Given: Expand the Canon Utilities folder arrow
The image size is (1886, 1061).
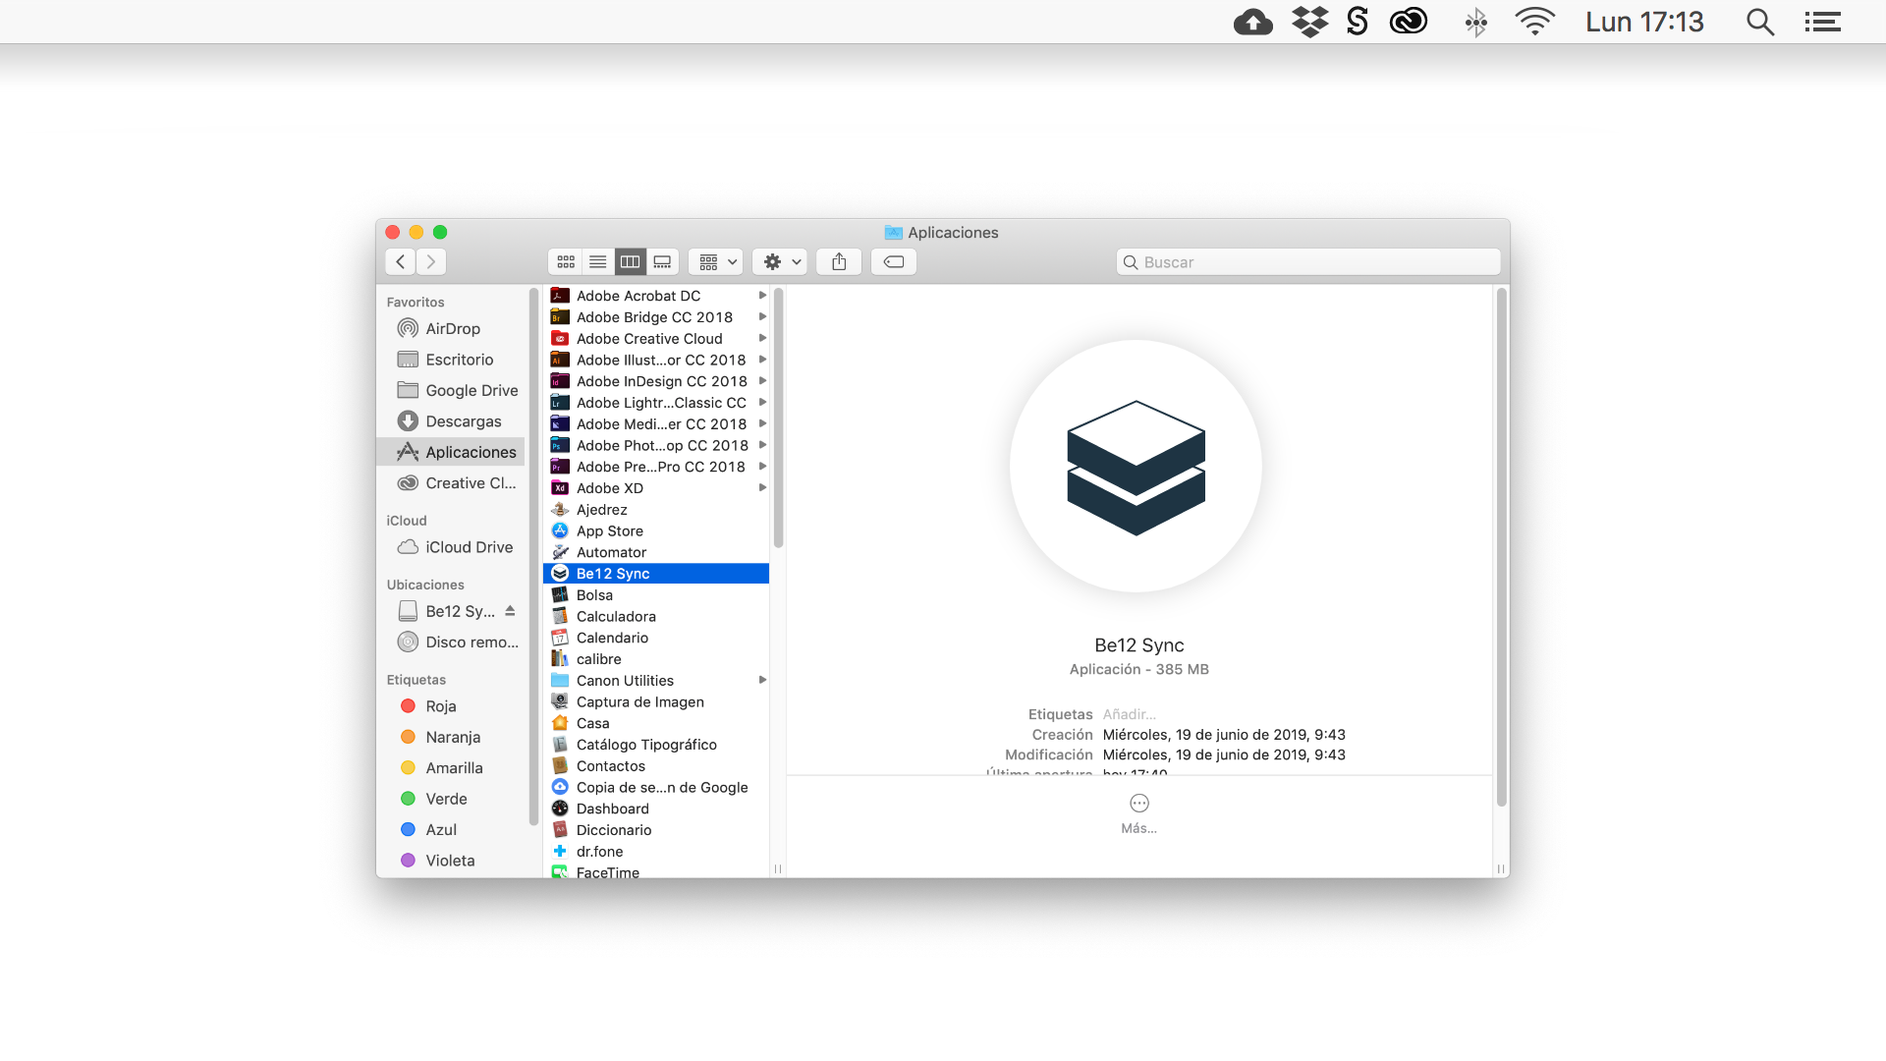Looking at the screenshot, I should tap(762, 680).
